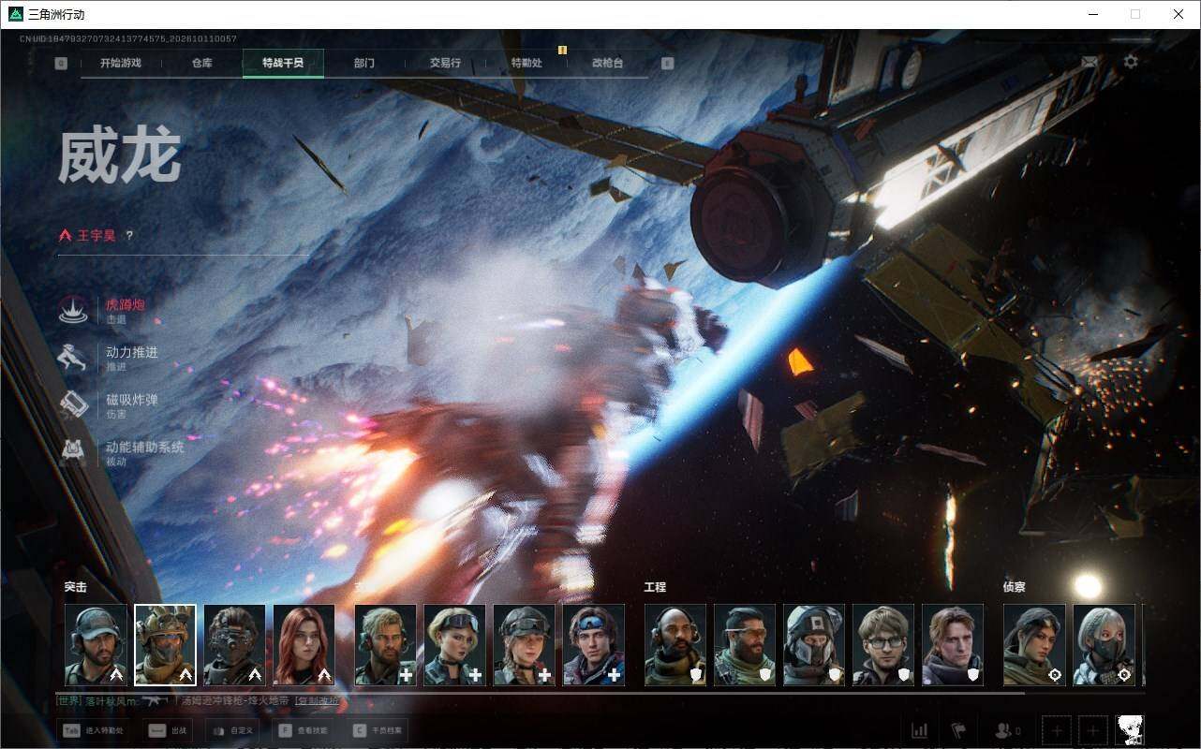Select the 磁吸炸弹 skill icon
1201x749 pixels.
[x=74, y=405]
